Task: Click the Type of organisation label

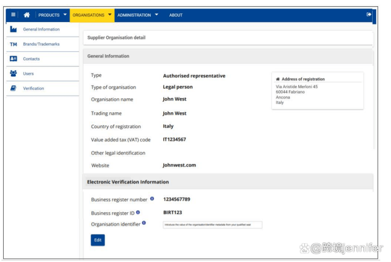Action: tap(114, 87)
